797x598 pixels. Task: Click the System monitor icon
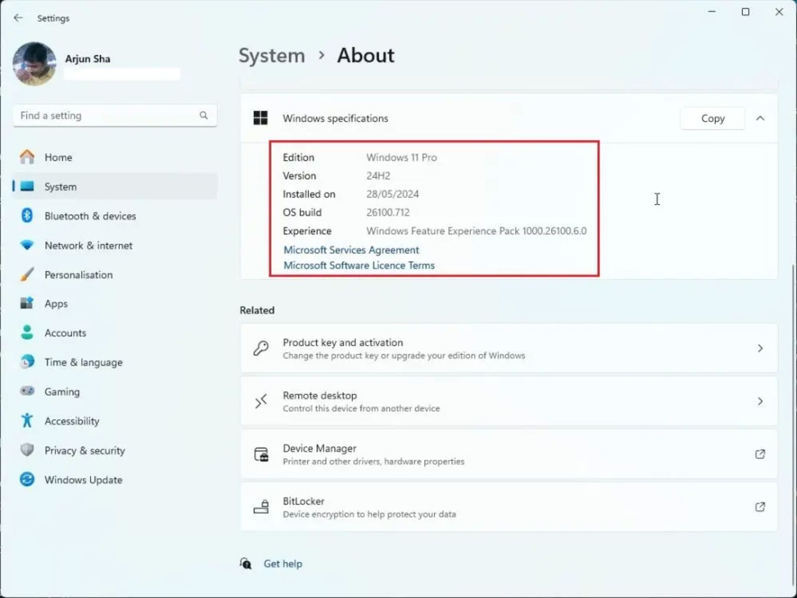pos(27,186)
